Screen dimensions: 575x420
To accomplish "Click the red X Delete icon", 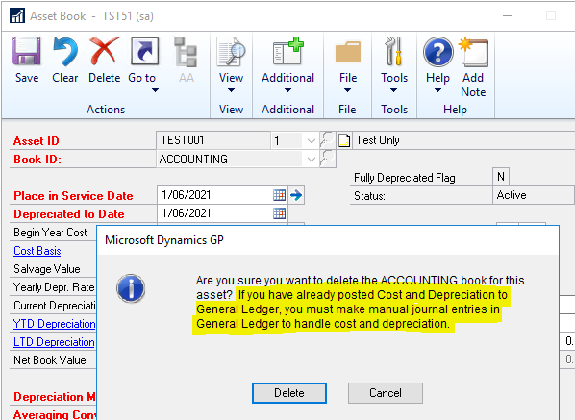I will tap(104, 51).
